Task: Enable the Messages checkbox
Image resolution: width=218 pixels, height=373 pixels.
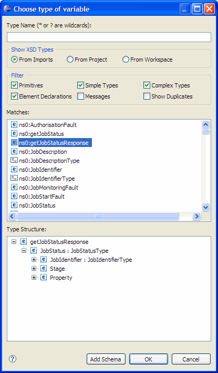Action: pos(81,96)
